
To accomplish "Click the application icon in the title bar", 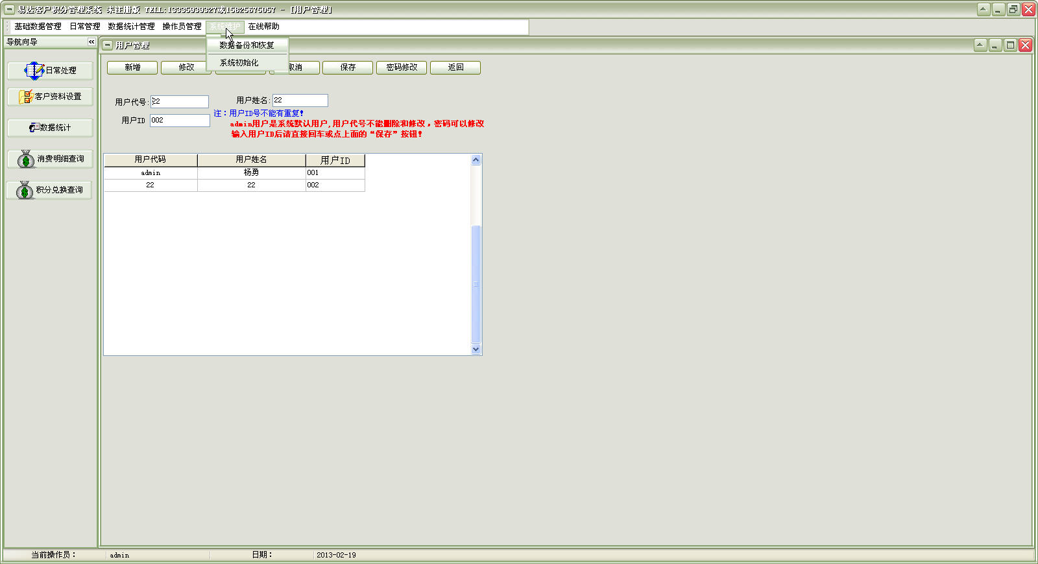I will pos(10,9).
